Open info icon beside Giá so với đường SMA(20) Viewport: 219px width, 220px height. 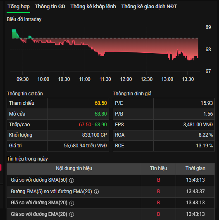71,203
